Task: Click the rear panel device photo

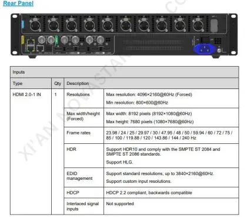Action: point(124,35)
